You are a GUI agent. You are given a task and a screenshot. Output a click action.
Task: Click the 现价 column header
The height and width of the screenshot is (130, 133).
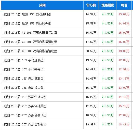pyautogui.click(x=124, y=5)
